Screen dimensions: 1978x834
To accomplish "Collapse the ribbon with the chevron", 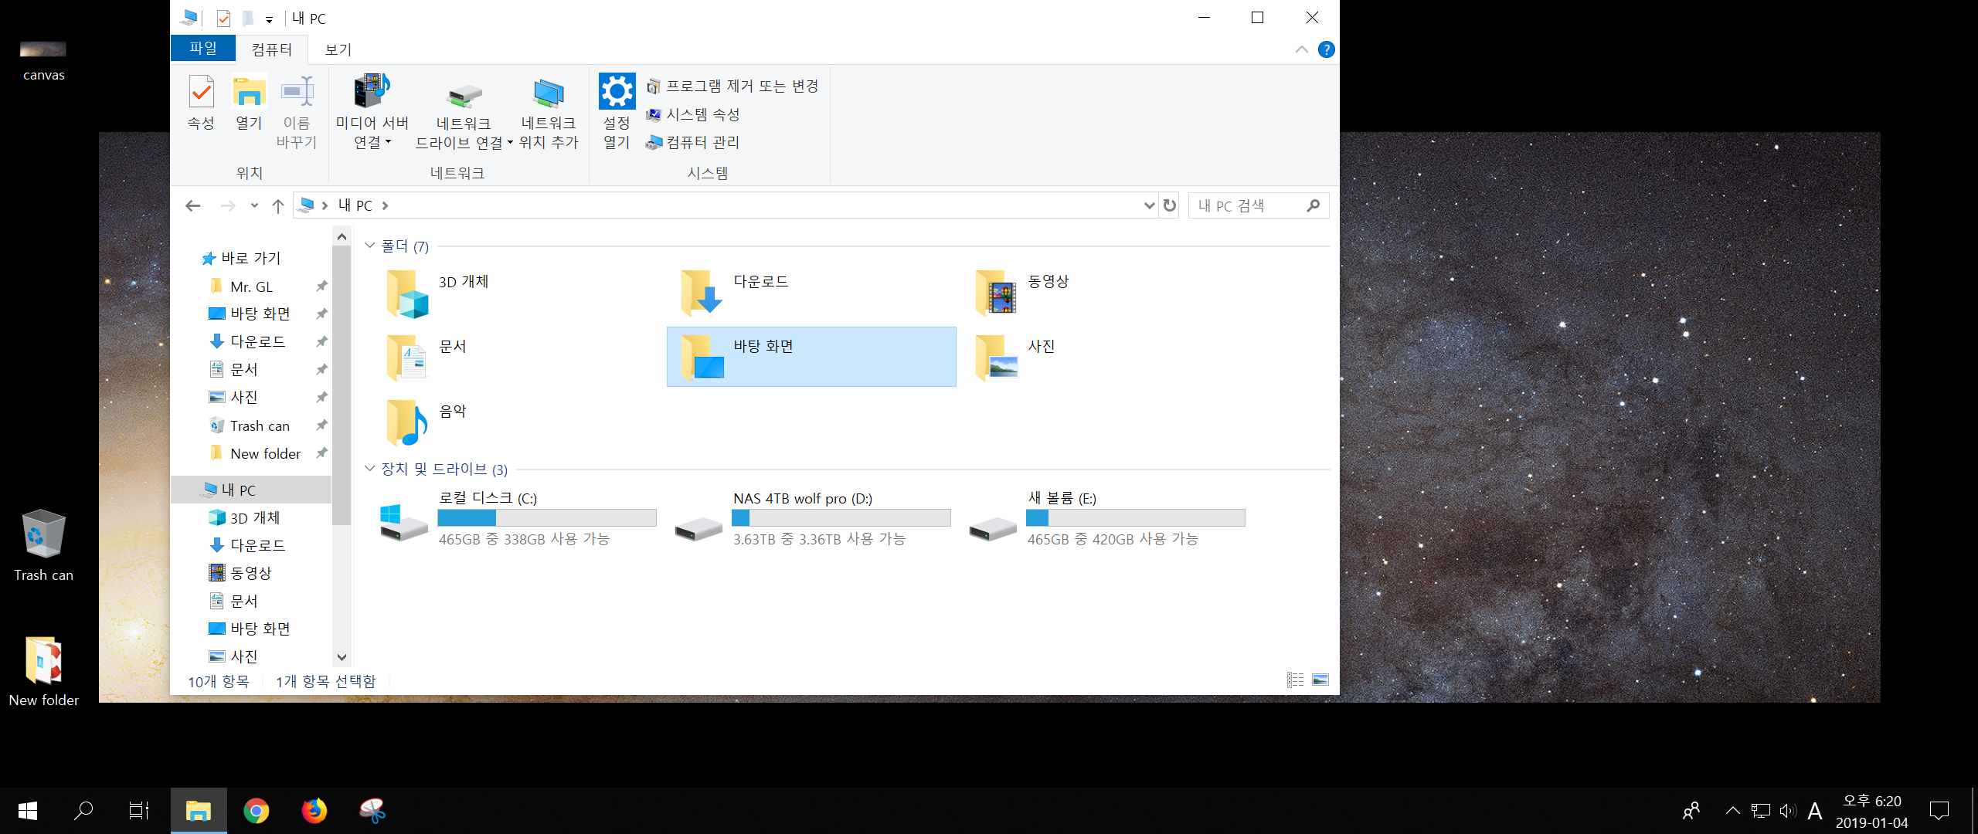I will (x=1302, y=49).
